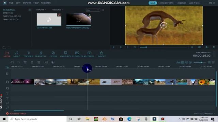Click the second text track icon
Image resolution: width=218 pixels, height=122 pixels.
point(7,98)
